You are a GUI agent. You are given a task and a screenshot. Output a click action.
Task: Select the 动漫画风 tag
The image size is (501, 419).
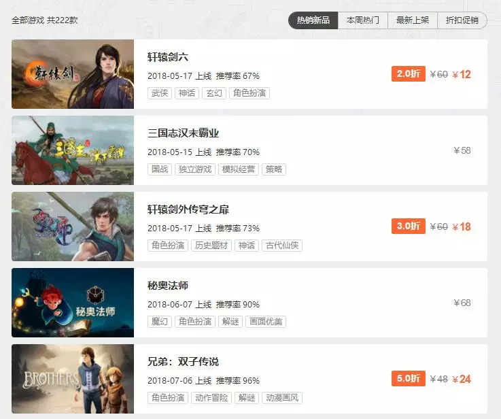(x=282, y=398)
